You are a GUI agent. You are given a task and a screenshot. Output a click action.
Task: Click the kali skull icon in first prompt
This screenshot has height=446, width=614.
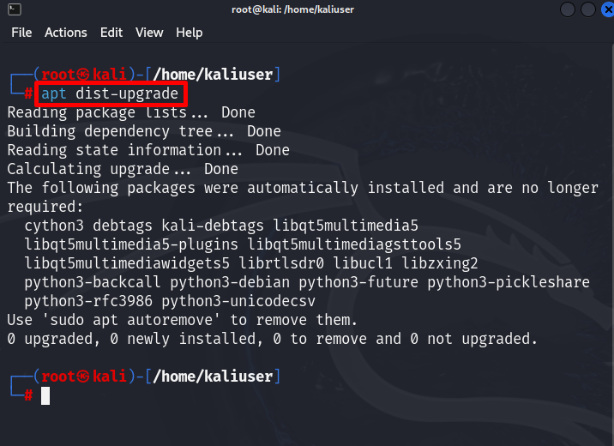82,75
